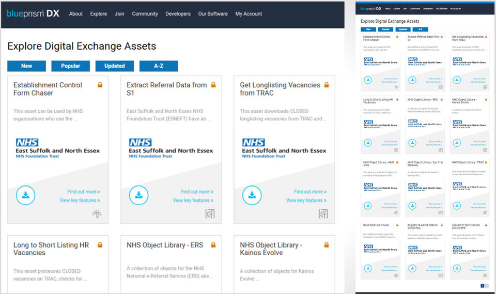Click View key features on large Get Longlisting Vacancies card
Viewport: 496px width, 294px height.
click(306, 200)
